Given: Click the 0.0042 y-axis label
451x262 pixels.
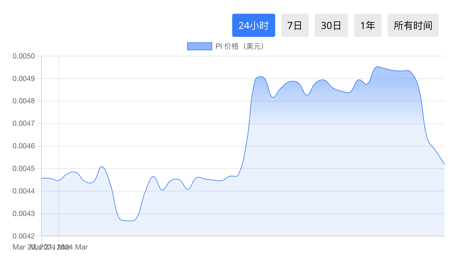Looking at the screenshot, I should click(x=24, y=236).
